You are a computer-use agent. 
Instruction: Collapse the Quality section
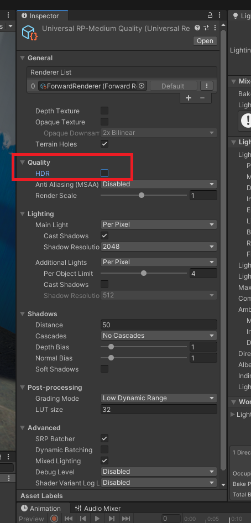[x=23, y=163]
